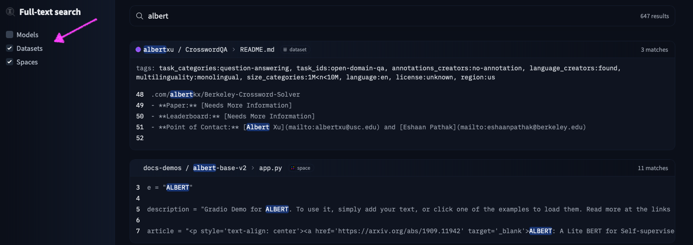Click the chevron before app.py
This screenshot has width=693, height=245.
253,168
